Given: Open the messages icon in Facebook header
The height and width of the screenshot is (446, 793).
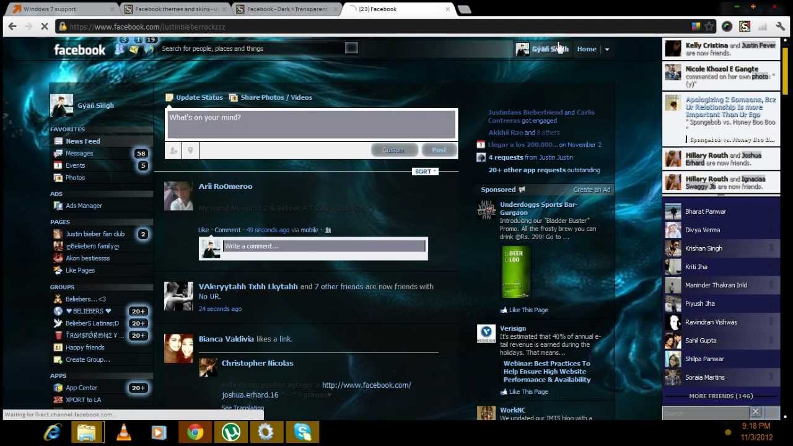Looking at the screenshot, I should (134, 50).
